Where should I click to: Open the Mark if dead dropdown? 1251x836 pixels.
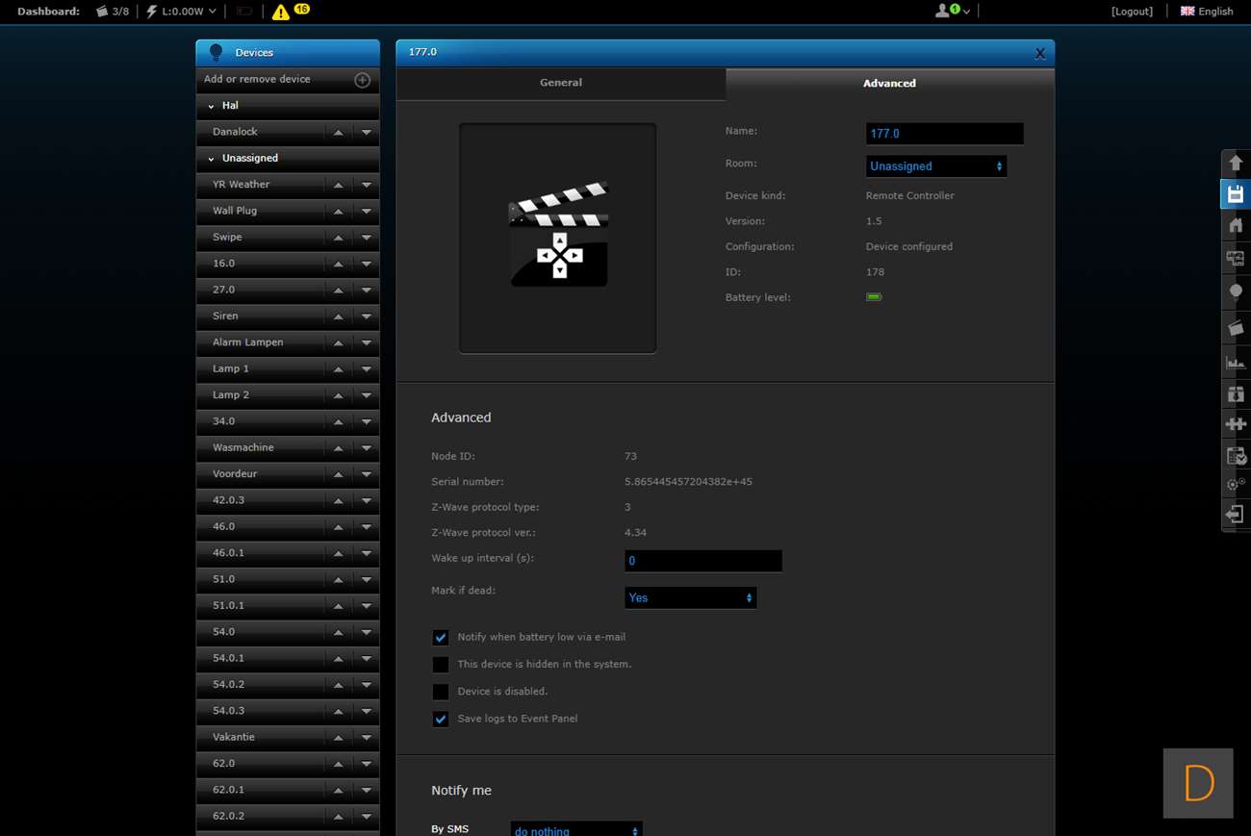tap(690, 598)
